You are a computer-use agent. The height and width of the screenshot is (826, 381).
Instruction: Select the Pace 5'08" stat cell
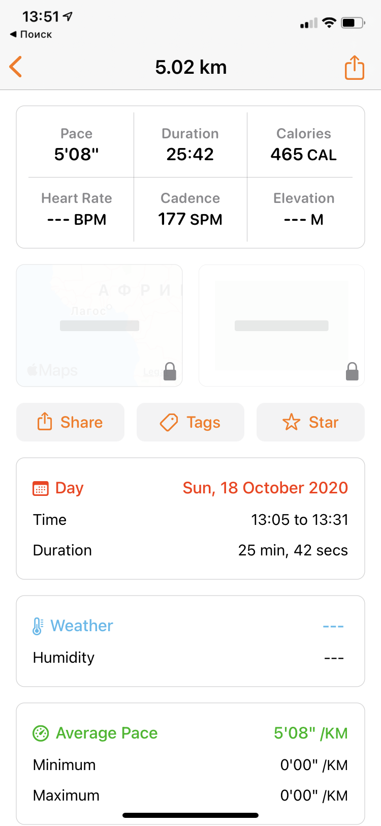[77, 144]
